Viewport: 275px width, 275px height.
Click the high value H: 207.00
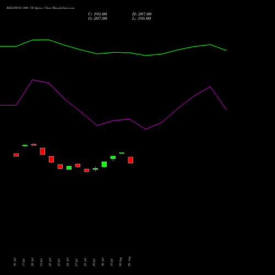coord(142,14)
